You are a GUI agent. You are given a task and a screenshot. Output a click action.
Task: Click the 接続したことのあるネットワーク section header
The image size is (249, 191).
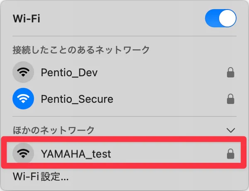click(81, 50)
